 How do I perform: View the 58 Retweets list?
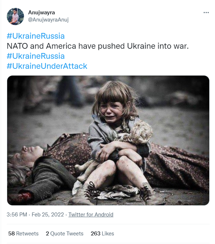23,234
